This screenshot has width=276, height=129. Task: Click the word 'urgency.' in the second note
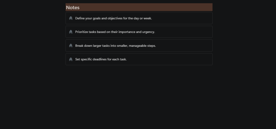(149, 32)
